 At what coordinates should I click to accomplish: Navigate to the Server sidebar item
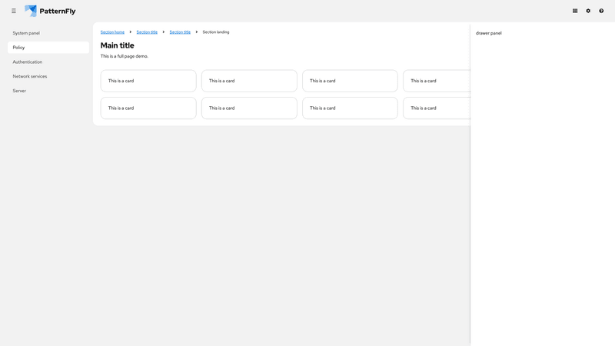tap(19, 91)
